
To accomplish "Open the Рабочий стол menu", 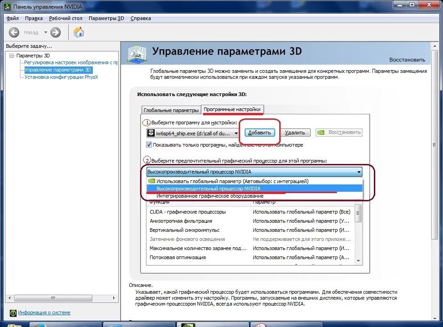I will [65, 18].
